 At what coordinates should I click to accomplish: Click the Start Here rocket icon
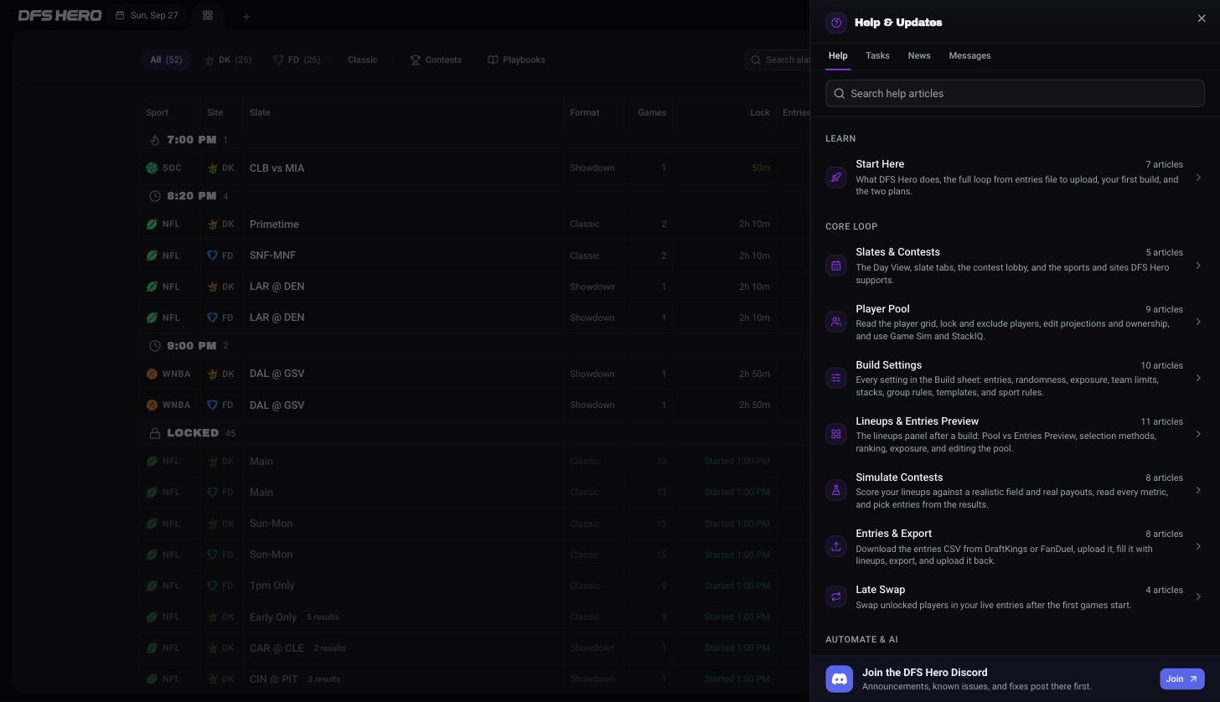(x=835, y=178)
